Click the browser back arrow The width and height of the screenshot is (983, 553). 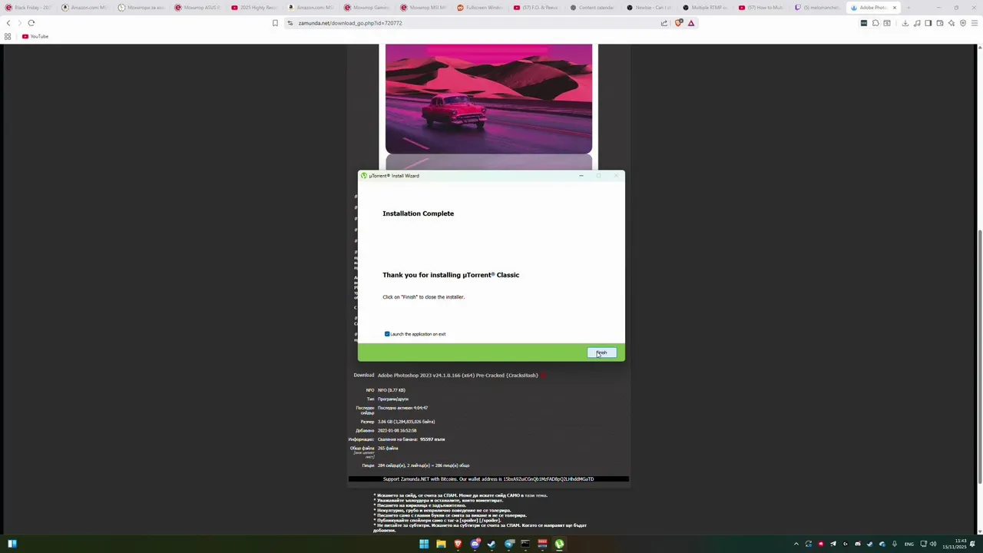tap(8, 23)
